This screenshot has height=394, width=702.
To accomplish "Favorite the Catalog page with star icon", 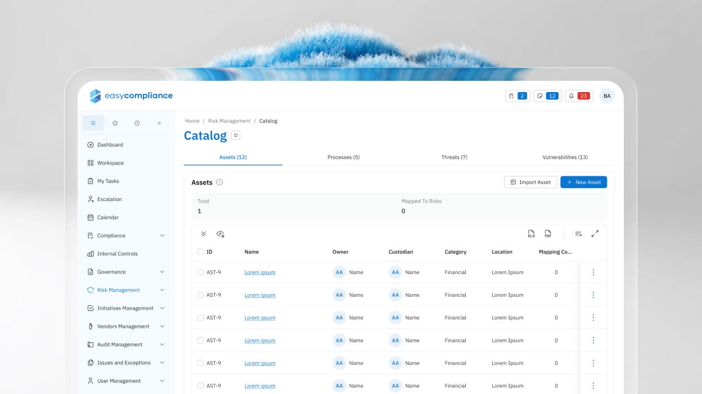I will point(236,135).
